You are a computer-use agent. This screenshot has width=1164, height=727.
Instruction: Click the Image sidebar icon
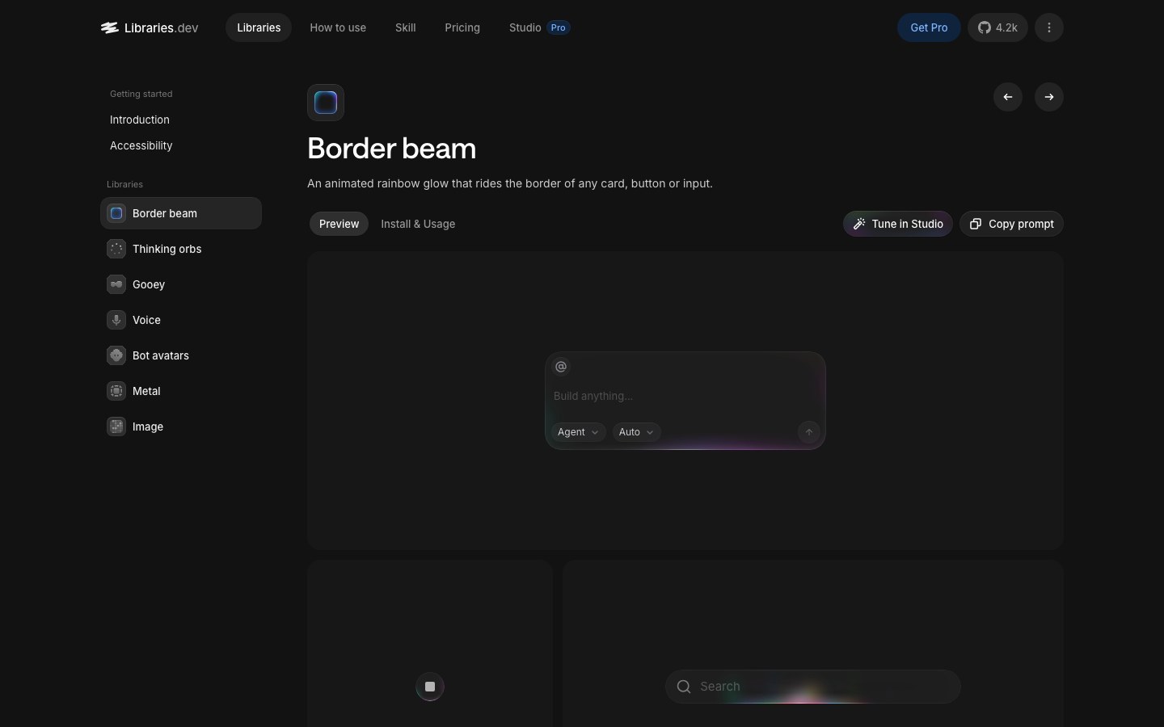point(116,427)
